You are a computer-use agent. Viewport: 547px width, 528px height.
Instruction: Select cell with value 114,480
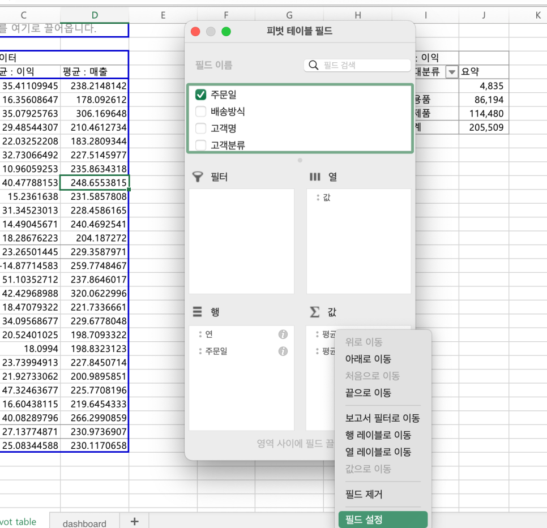484,113
